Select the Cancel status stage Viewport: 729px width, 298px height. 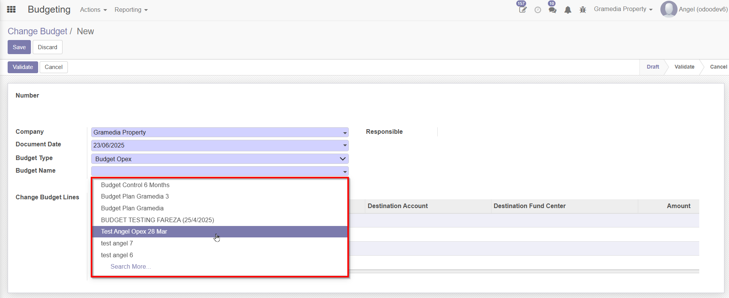718,67
